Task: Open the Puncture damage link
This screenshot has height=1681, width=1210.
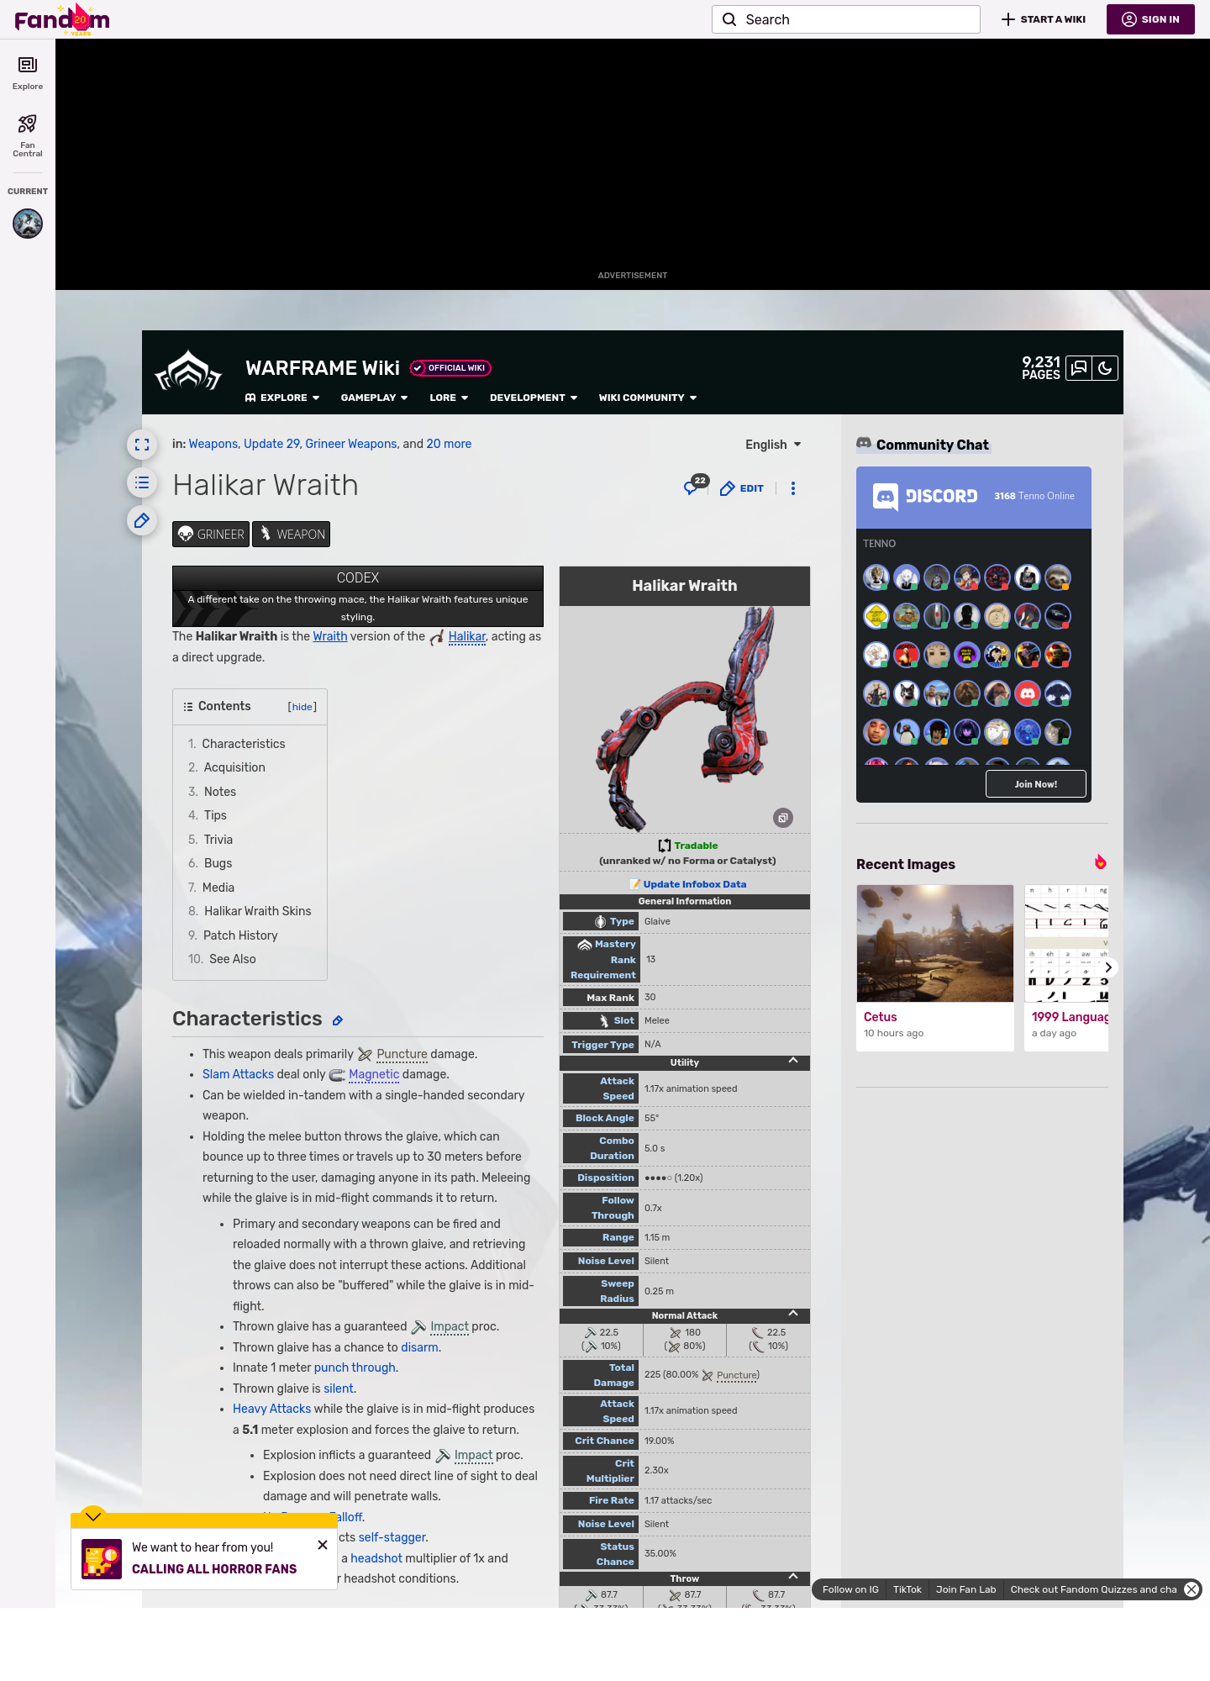Action: coord(402,1054)
